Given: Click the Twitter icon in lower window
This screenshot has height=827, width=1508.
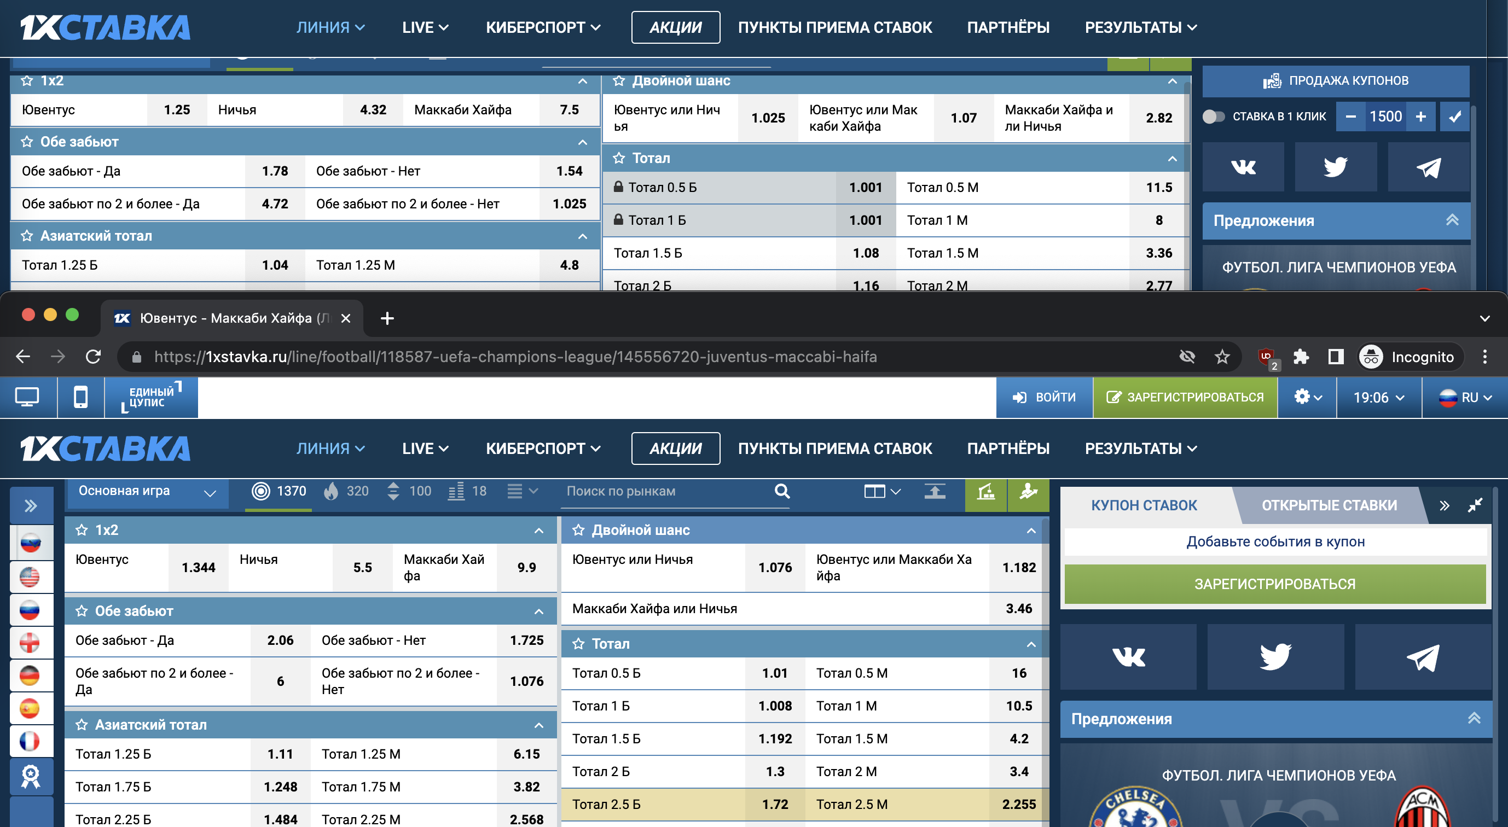Looking at the screenshot, I should point(1275,657).
